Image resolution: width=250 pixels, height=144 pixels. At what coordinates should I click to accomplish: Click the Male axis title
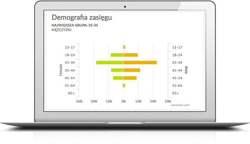[x=186, y=70]
